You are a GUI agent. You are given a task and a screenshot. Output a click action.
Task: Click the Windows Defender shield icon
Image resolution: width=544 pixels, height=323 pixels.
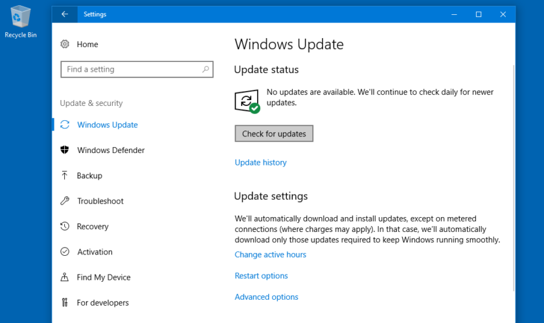(x=65, y=150)
